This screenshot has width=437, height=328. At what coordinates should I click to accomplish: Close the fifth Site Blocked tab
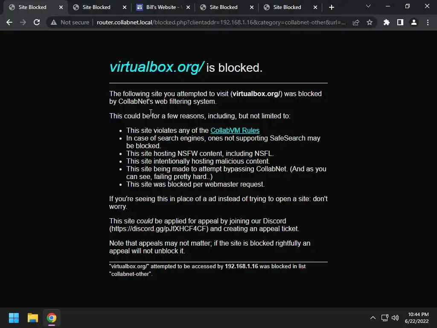tap(315, 7)
